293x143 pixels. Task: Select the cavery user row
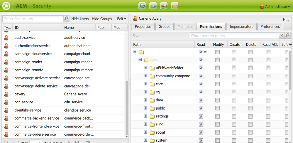pyautogui.click(x=64, y=94)
